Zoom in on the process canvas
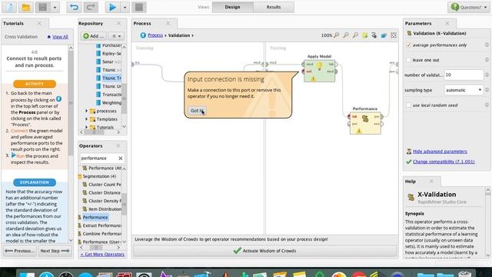492x277 pixels. (337, 35)
